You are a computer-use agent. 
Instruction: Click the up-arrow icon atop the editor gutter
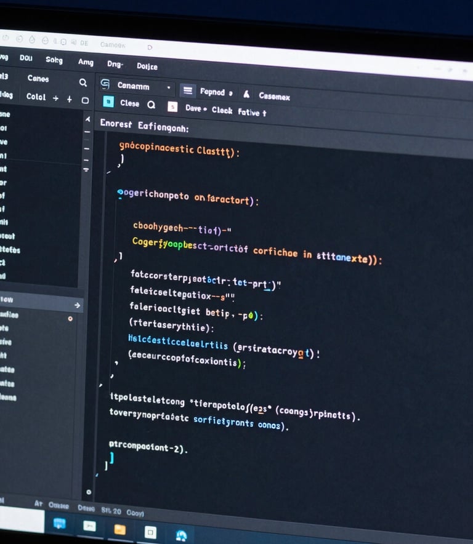87,119
